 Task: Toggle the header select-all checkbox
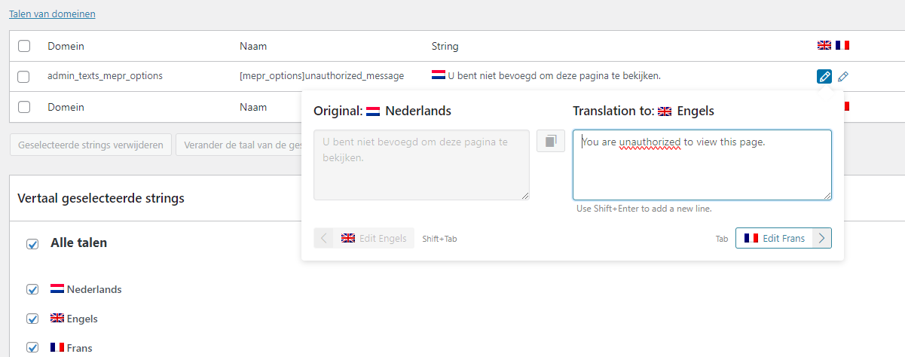[x=24, y=46]
